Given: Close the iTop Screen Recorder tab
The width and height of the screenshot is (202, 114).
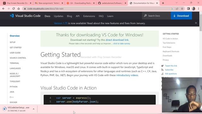Looking at the screenshot, I should (31, 3).
